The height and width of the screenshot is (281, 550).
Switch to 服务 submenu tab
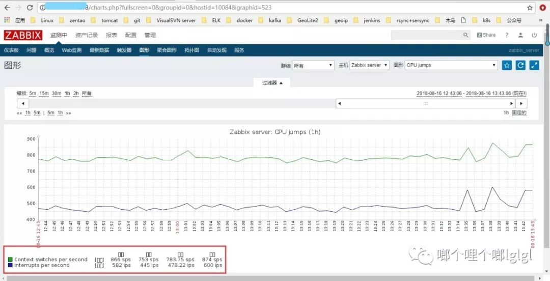[x=239, y=50]
